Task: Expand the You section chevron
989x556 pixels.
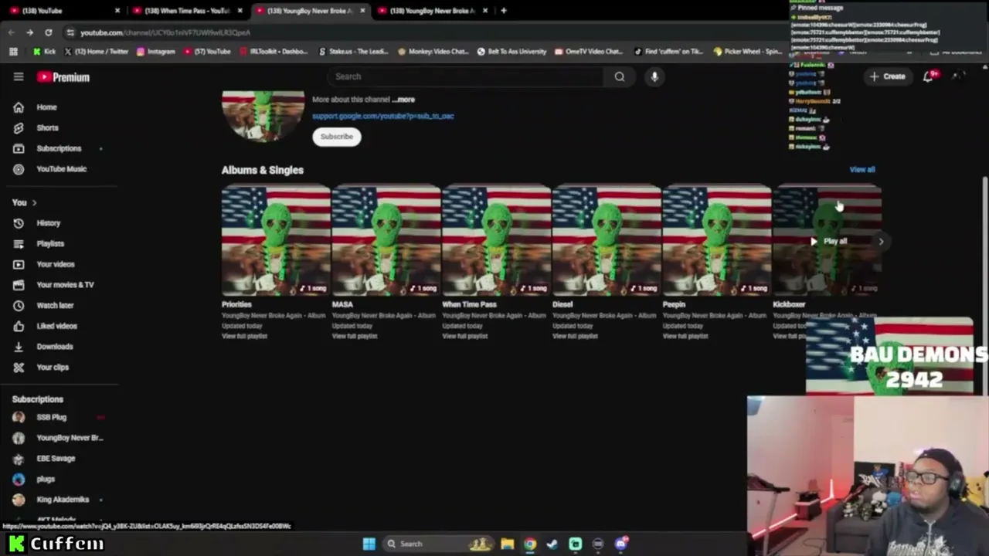Action: click(x=34, y=203)
